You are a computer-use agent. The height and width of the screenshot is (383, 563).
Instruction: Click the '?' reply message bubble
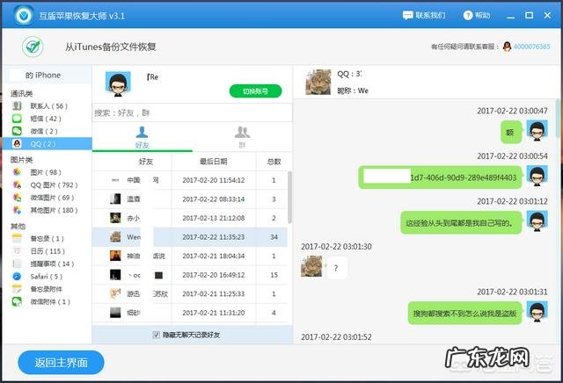pyautogui.click(x=336, y=268)
